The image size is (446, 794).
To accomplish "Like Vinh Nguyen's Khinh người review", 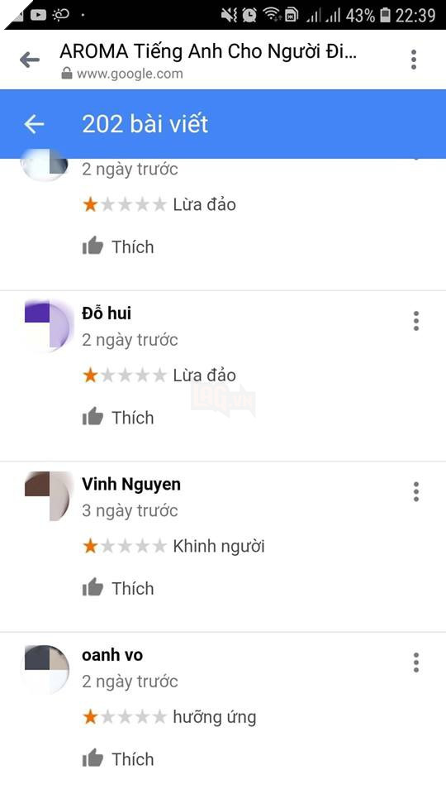I will [x=118, y=588].
